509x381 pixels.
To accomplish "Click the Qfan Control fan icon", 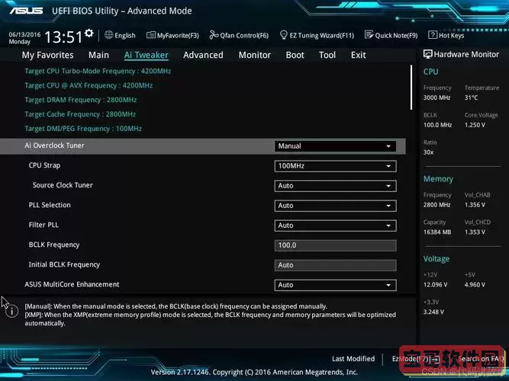I will coord(214,35).
